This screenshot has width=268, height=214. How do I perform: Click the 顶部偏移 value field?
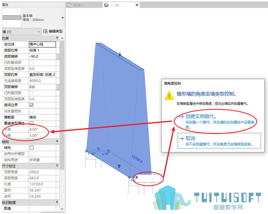click(x=42, y=87)
